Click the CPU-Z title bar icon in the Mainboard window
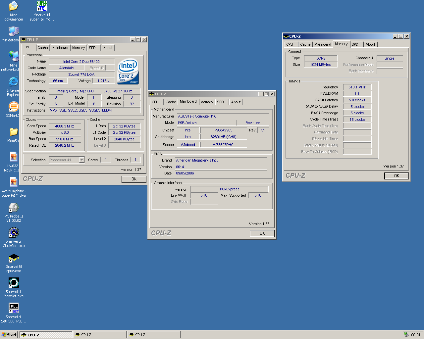The width and height of the screenshot is (424, 339). pos(152,94)
